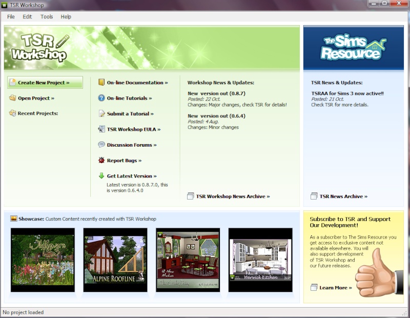Viewport: 410px width, 318px height.
Task: Click the Learn More page icon
Action: pos(314,287)
